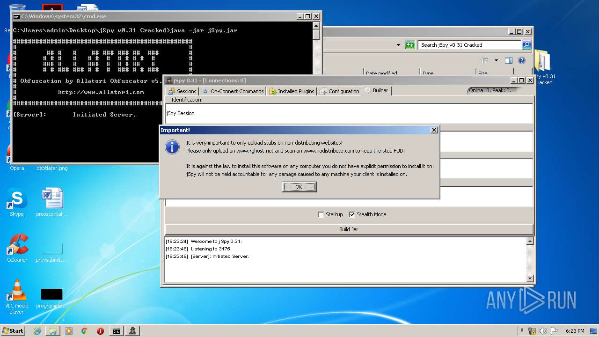Viewport: 599px width, 337px height.
Task: Toggle the preview pane icon in Explorer
Action: 509,60
